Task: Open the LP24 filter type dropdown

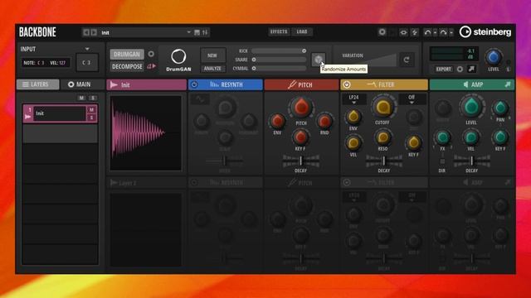Action: pos(353,99)
